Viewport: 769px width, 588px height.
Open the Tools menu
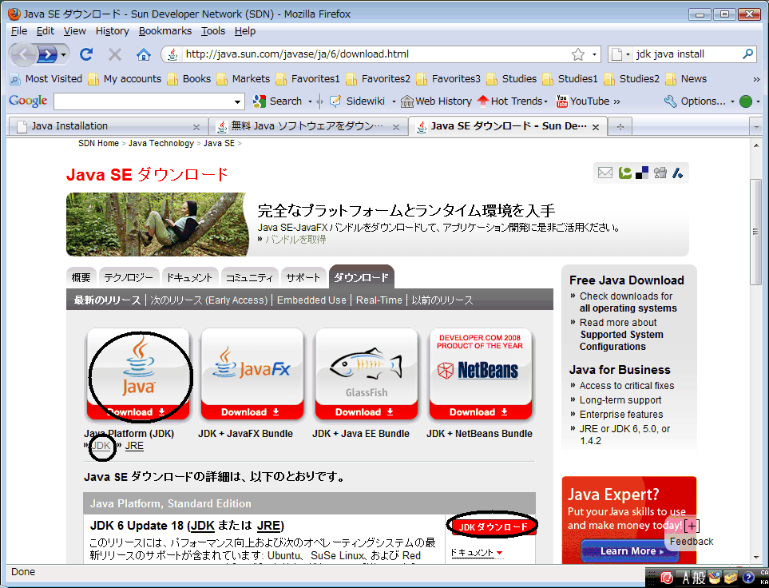[x=213, y=31]
